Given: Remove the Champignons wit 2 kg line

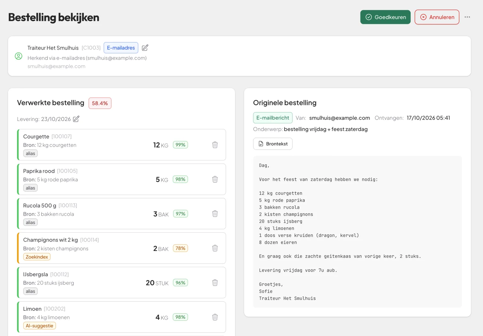Looking at the screenshot, I should pos(215,248).
